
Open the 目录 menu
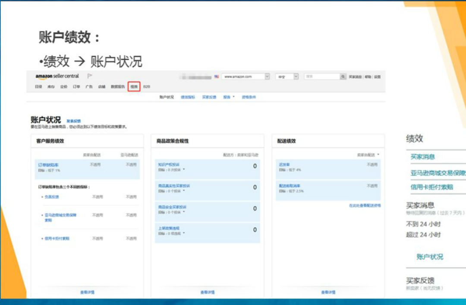click(39, 87)
